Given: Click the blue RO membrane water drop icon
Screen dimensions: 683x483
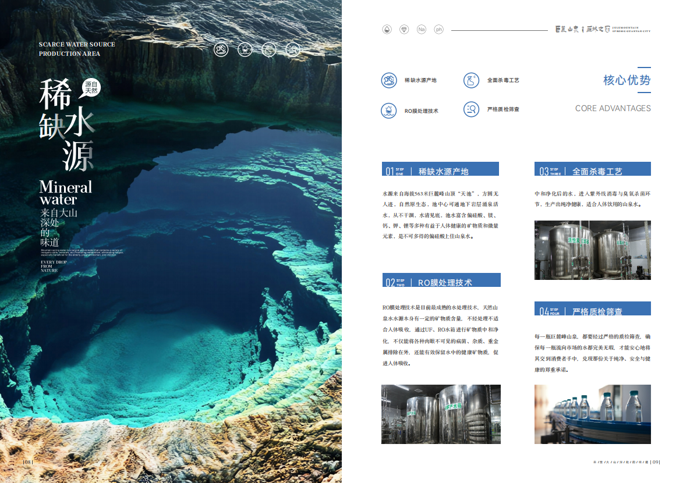Looking at the screenshot, I should coord(388,110).
